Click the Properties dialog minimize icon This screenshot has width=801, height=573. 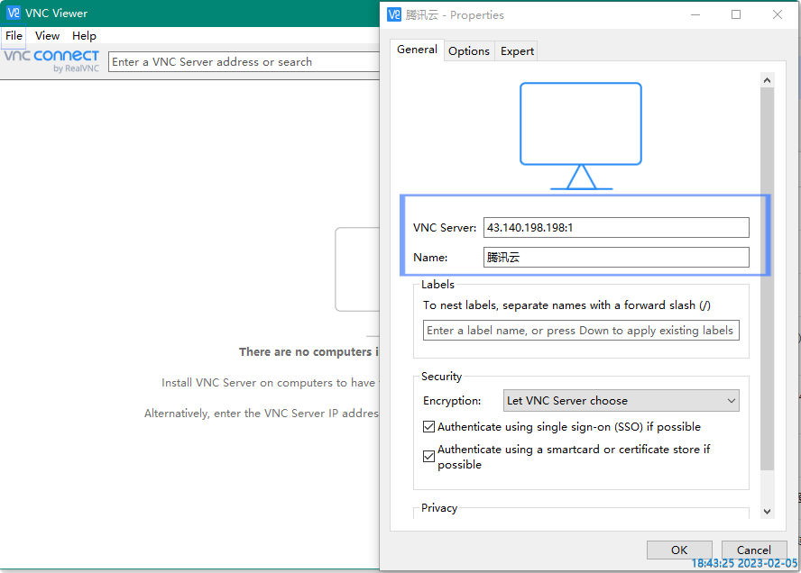(x=695, y=14)
